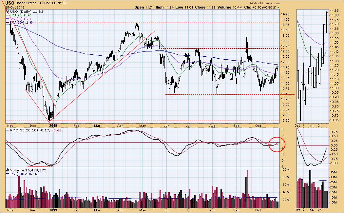Click the 'EMA(20) 11.42' legend text
This screenshot has width=344, height=213.
pos(20,15)
